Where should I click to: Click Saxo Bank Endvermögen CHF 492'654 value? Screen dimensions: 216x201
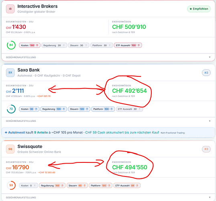129,91
